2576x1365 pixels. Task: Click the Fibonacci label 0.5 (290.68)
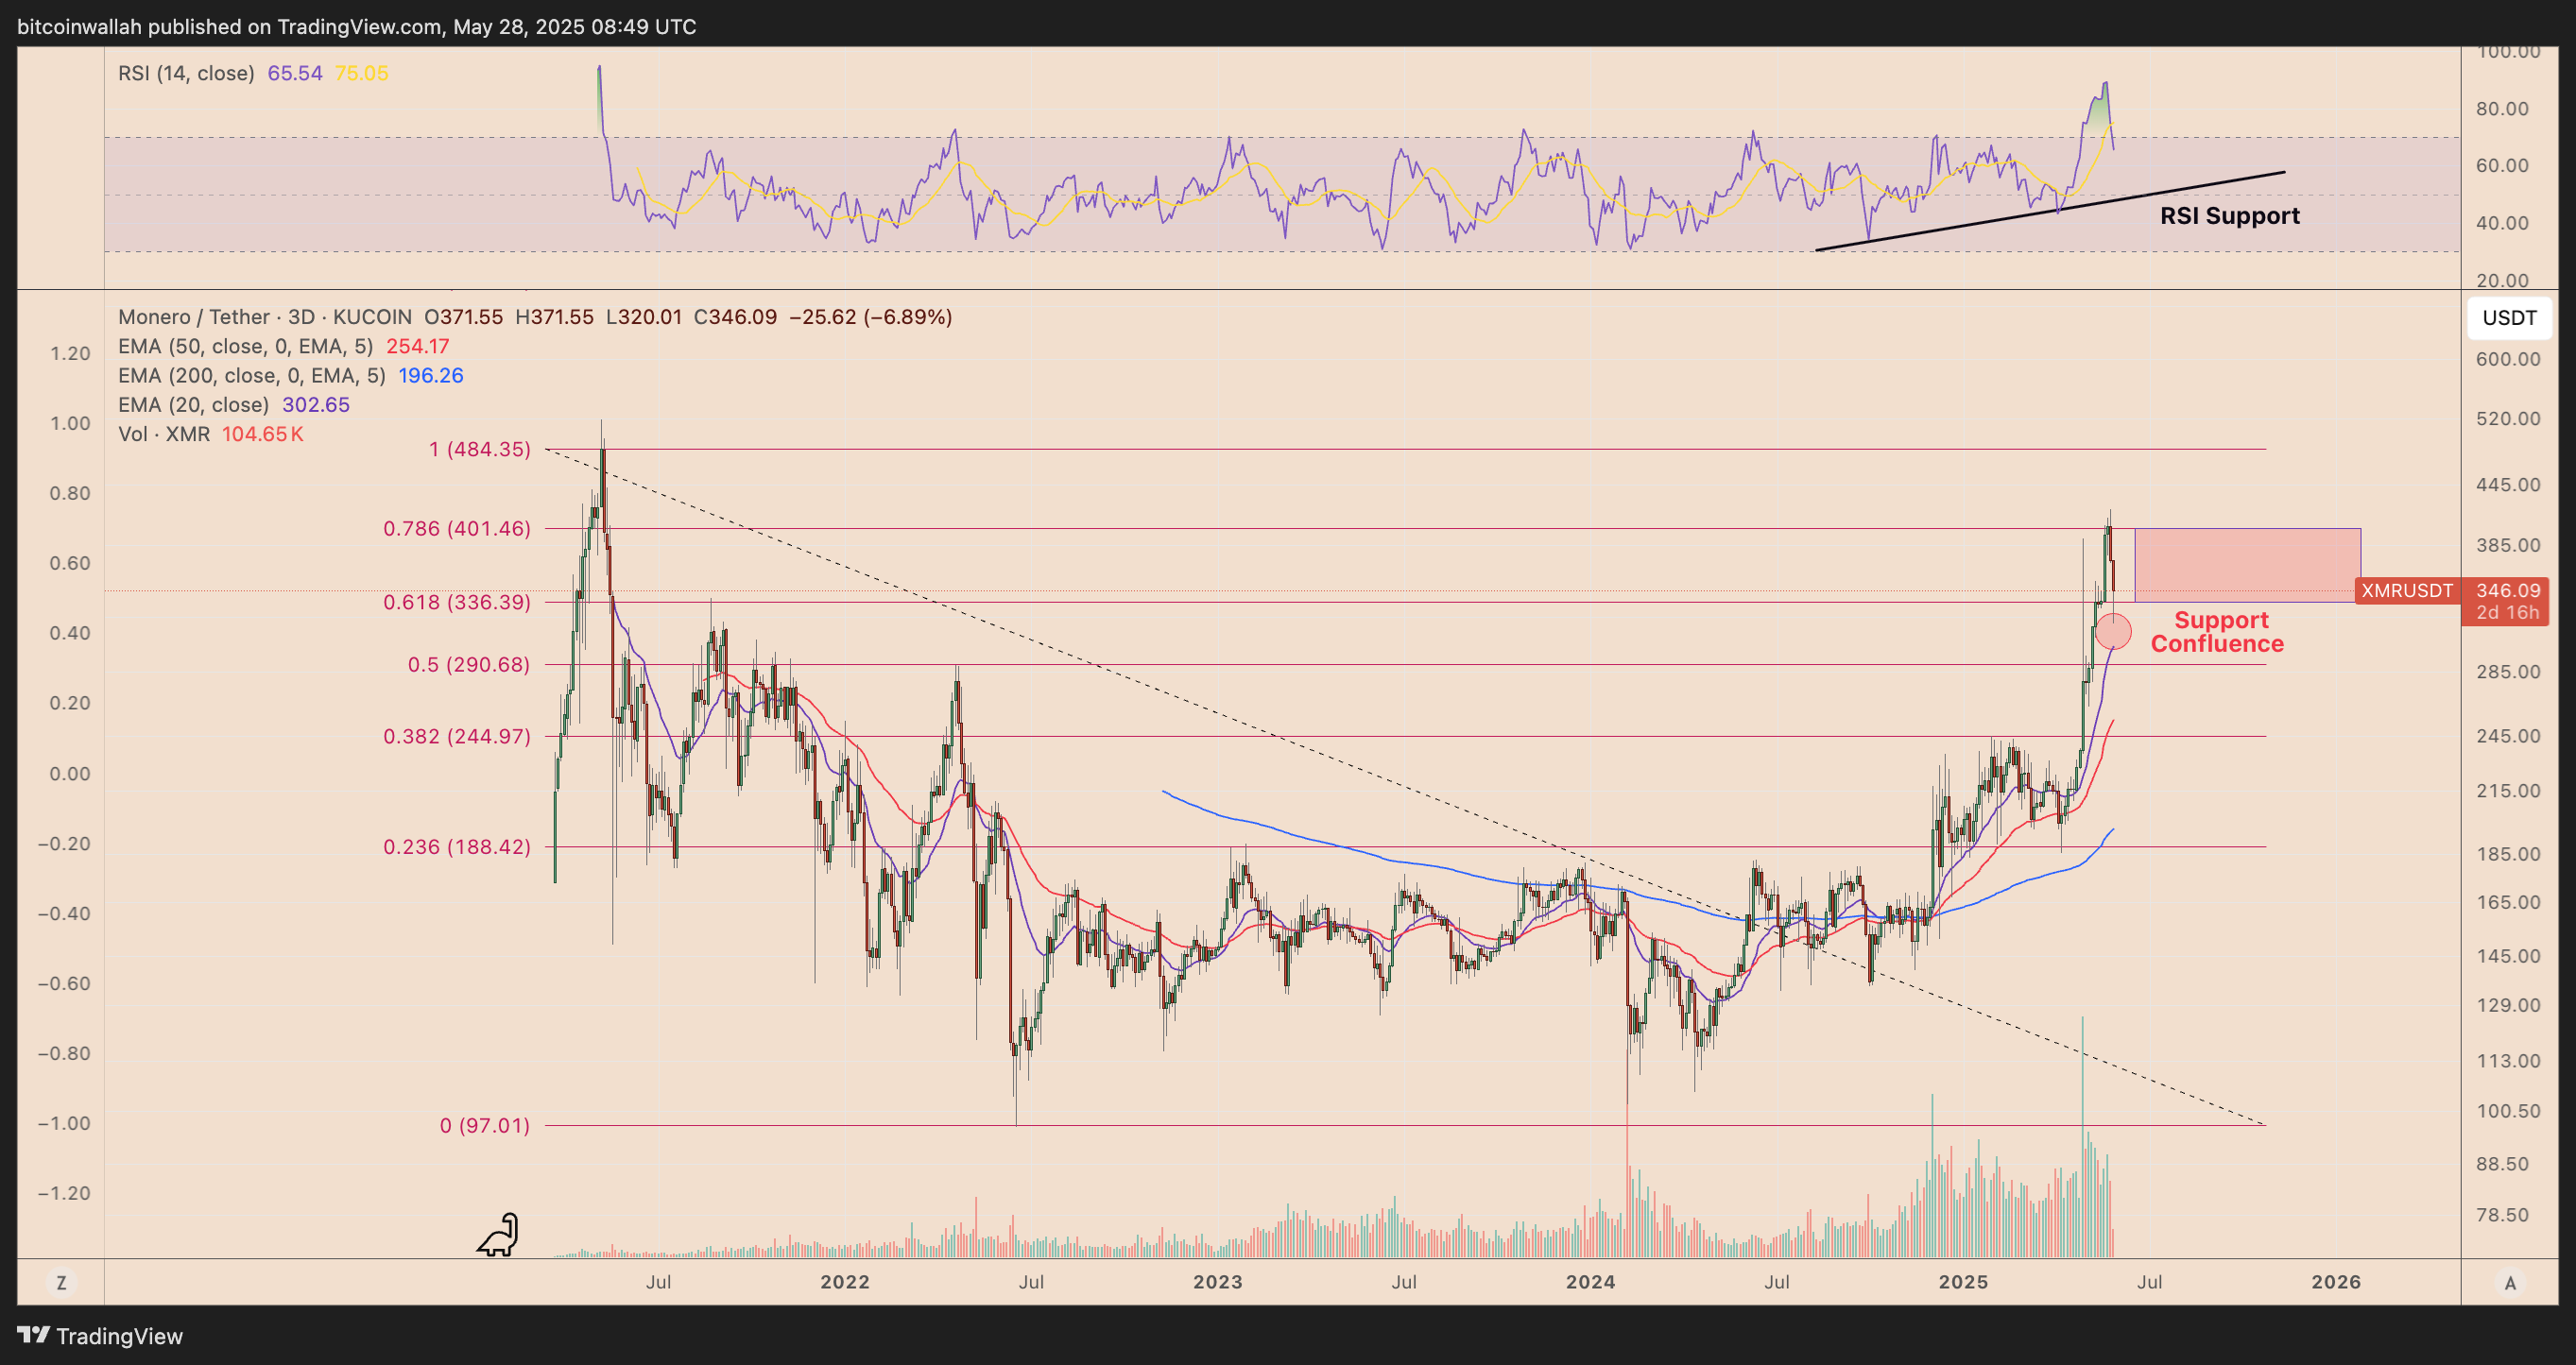coord(469,665)
